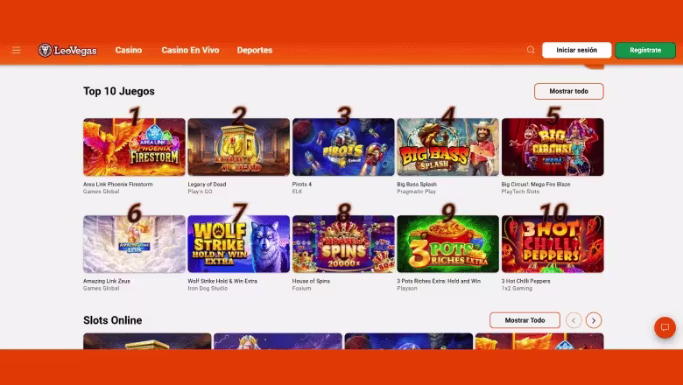Click the 'Playson' provider text
This screenshot has height=385, width=683.
[x=407, y=289]
